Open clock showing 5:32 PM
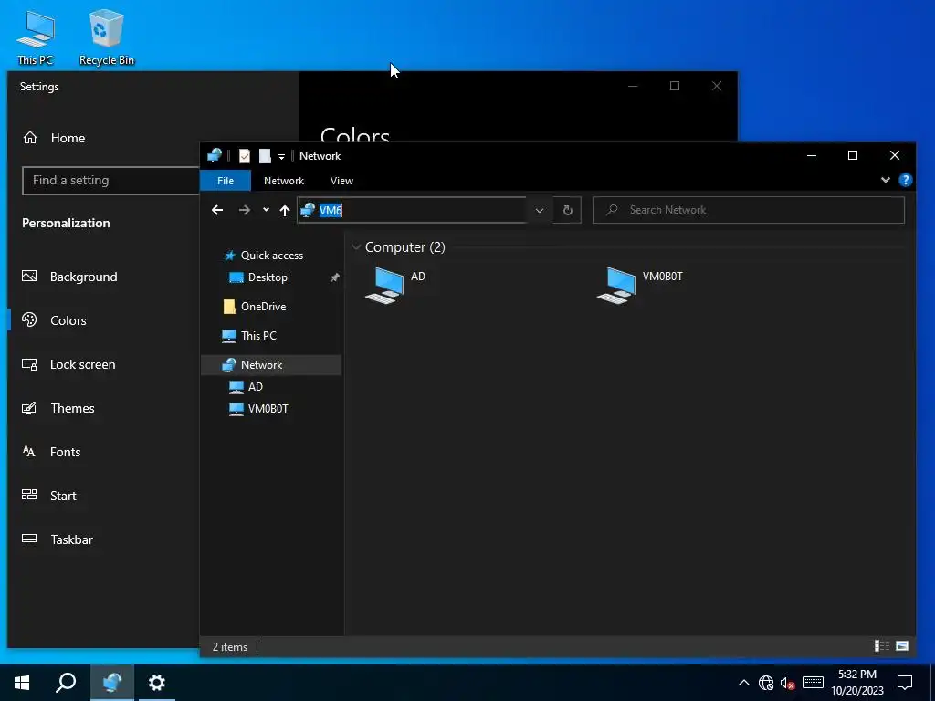935x701 pixels. tap(857, 683)
